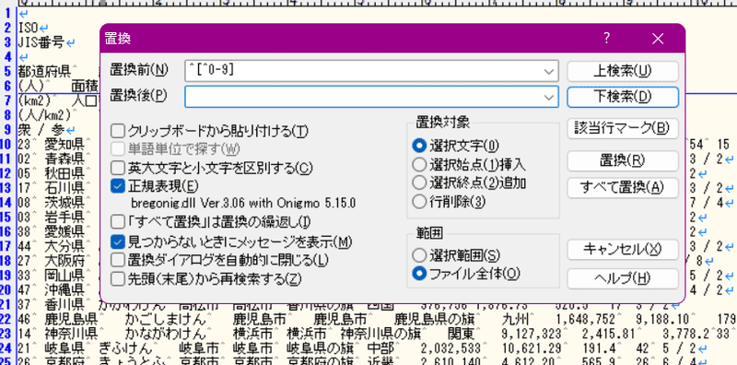This screenshot has width=737, height=365.
Task: Click '秋田県' in editor line 12
Action: pos(64,172)
